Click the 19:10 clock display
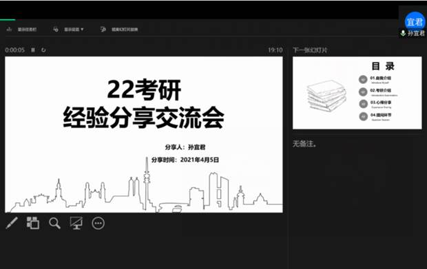 pyautogui.click(x=275, y=50)
